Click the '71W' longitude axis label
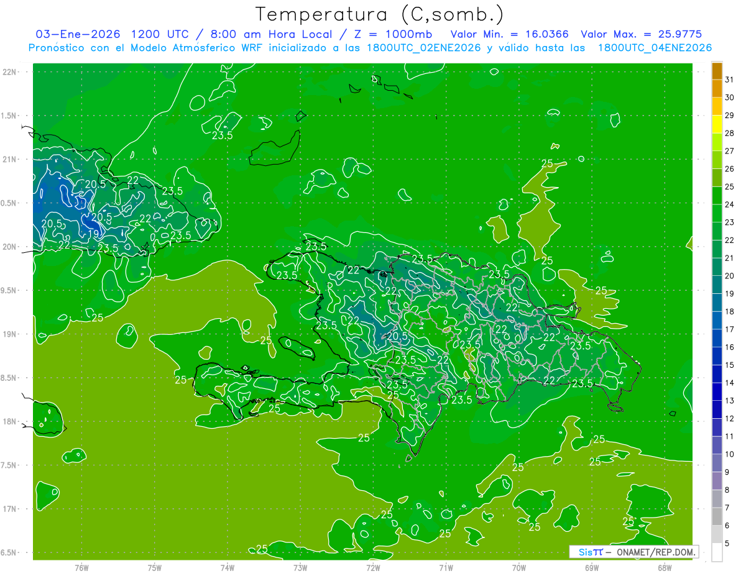This screenshot has width=746, height=576. click(x=446, y=567)
